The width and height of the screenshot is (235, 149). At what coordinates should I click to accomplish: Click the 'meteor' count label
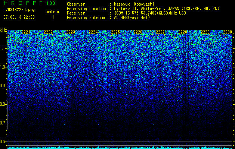coord(53,12)
